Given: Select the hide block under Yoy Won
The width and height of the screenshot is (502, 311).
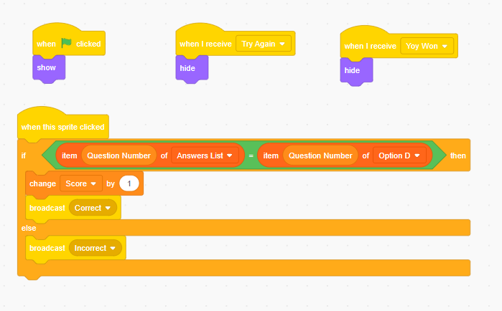Looking at the screenshot, I should 356,70.
